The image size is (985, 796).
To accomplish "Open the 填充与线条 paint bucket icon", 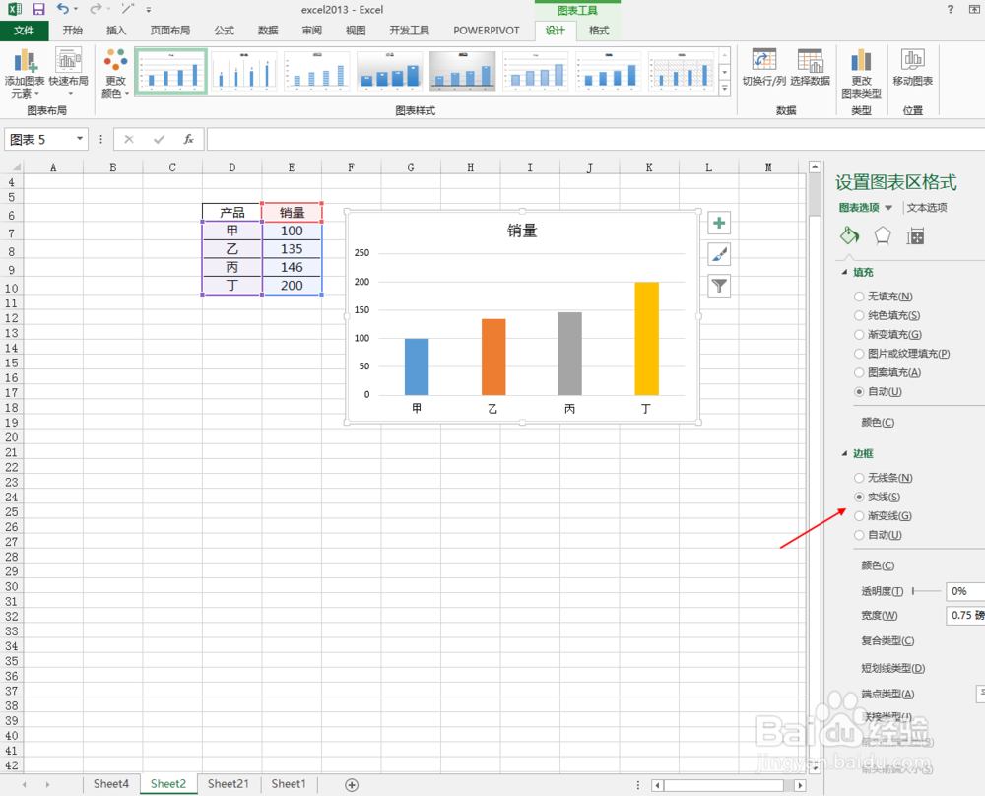I will [849, 235].
